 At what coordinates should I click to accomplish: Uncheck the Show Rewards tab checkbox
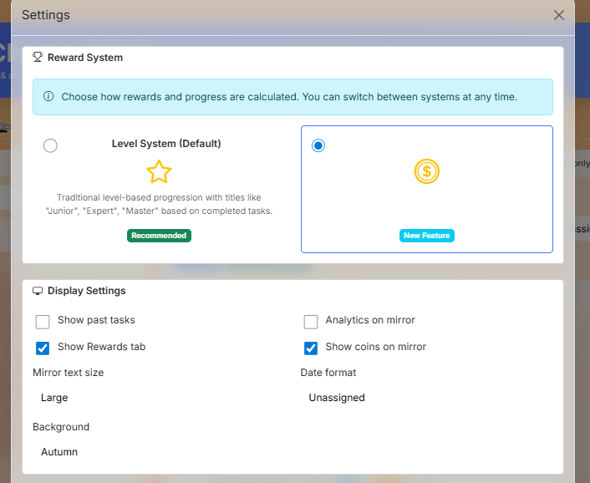click(x=43, y=348)
